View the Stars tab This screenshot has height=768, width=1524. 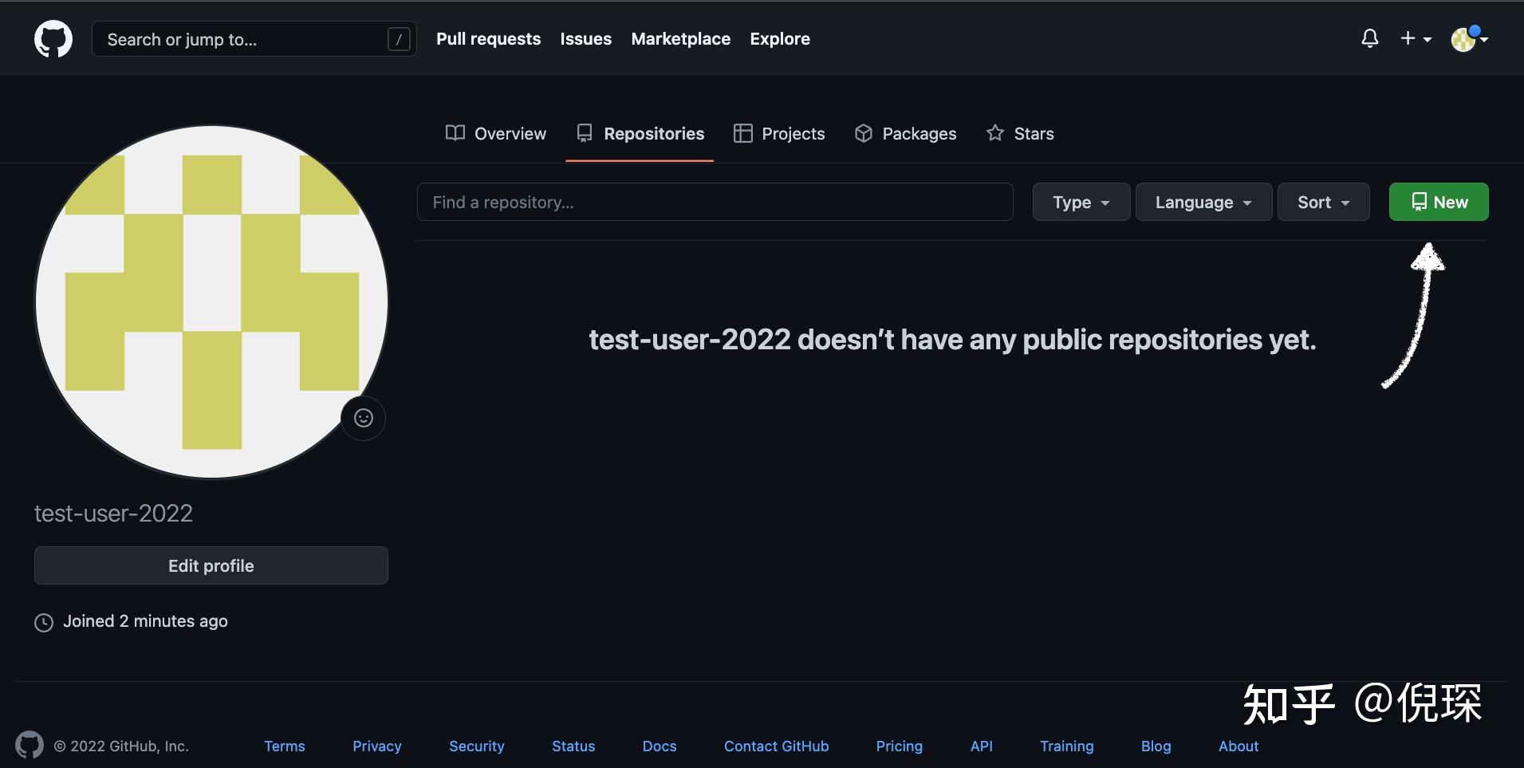click(1020, 134)
